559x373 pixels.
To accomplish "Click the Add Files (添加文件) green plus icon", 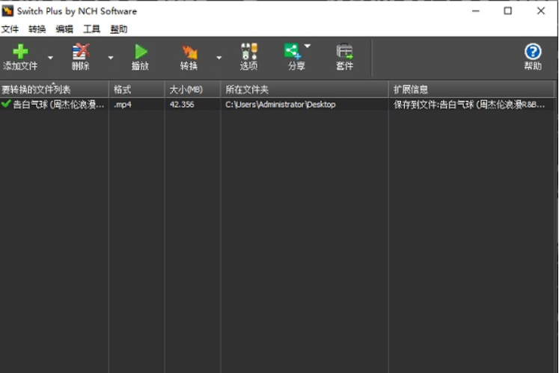I will coord(20,52).
